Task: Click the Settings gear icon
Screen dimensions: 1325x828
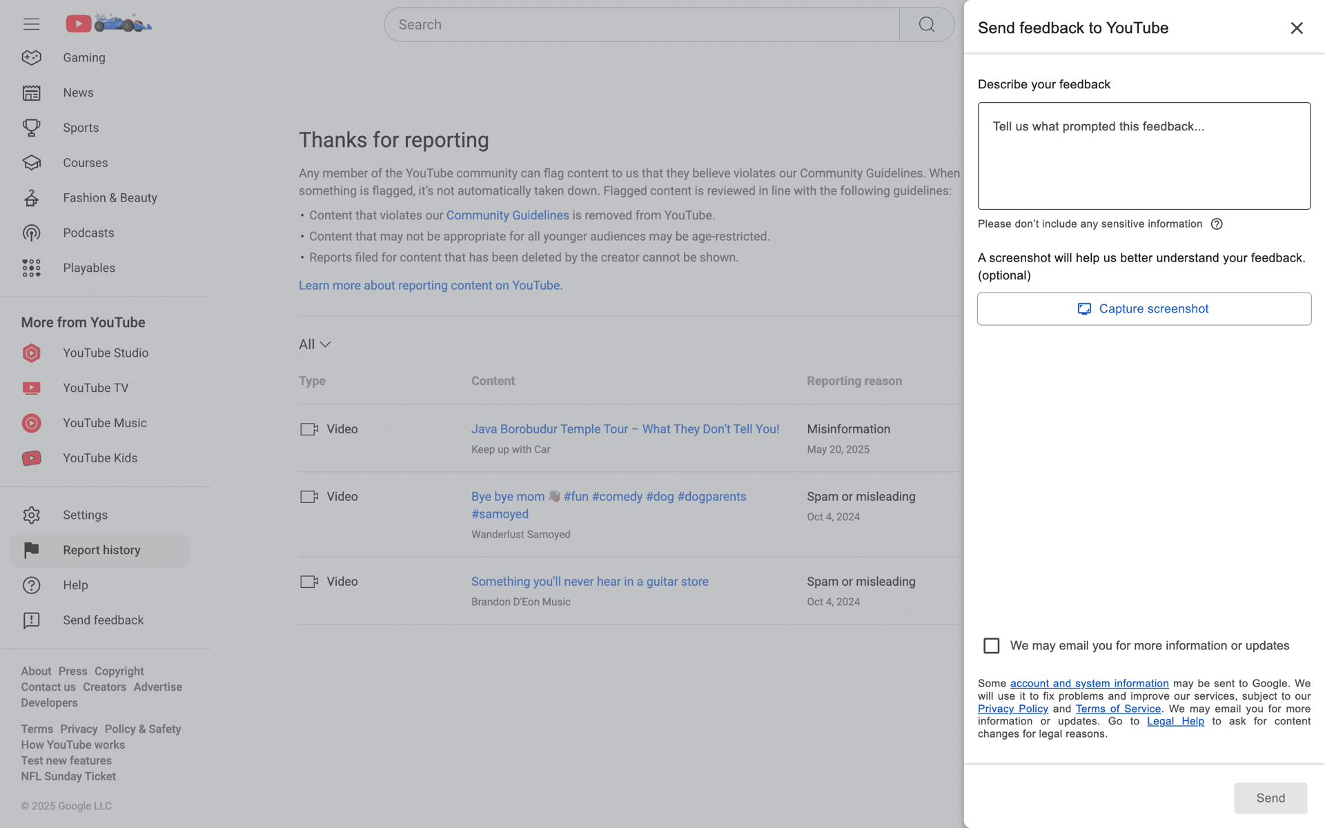Action: pyautogui.click(x=31, y=515)
